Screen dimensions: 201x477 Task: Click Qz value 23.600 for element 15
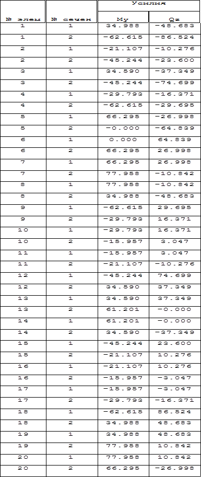pos(174,344)
